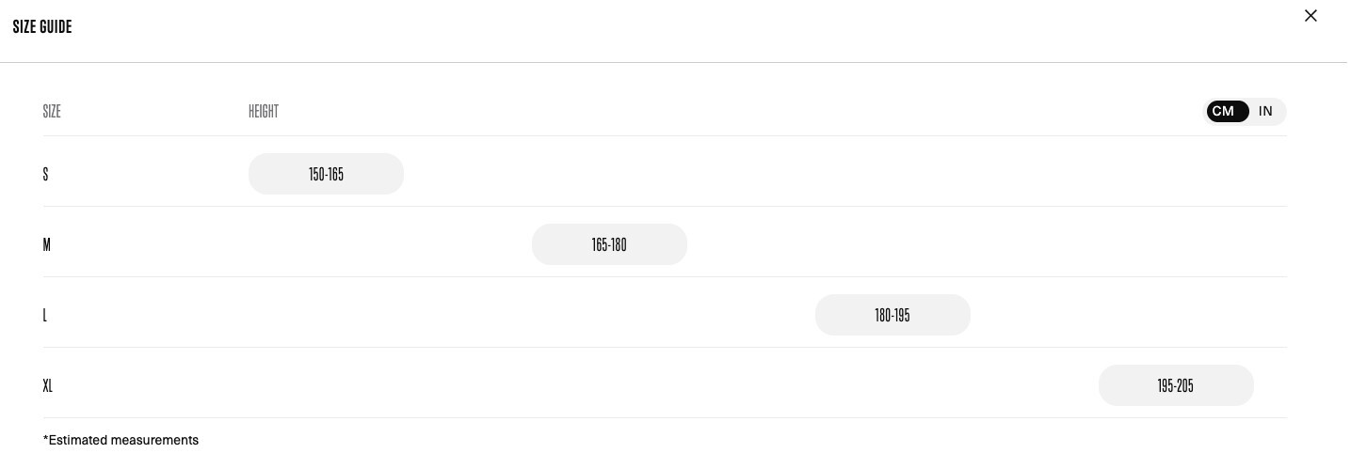Select the XL size row label
The image size is (1351, 453).
pos(48,386)
